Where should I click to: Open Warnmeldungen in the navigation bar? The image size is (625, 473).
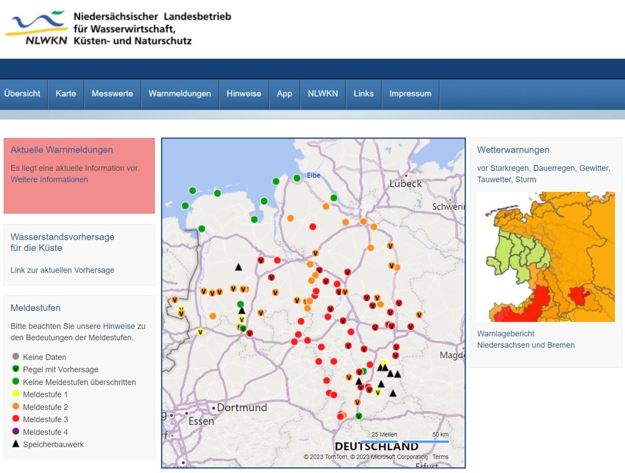(179, 94)
